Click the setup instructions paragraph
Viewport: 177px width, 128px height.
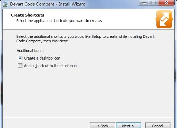tap(85, 39)
